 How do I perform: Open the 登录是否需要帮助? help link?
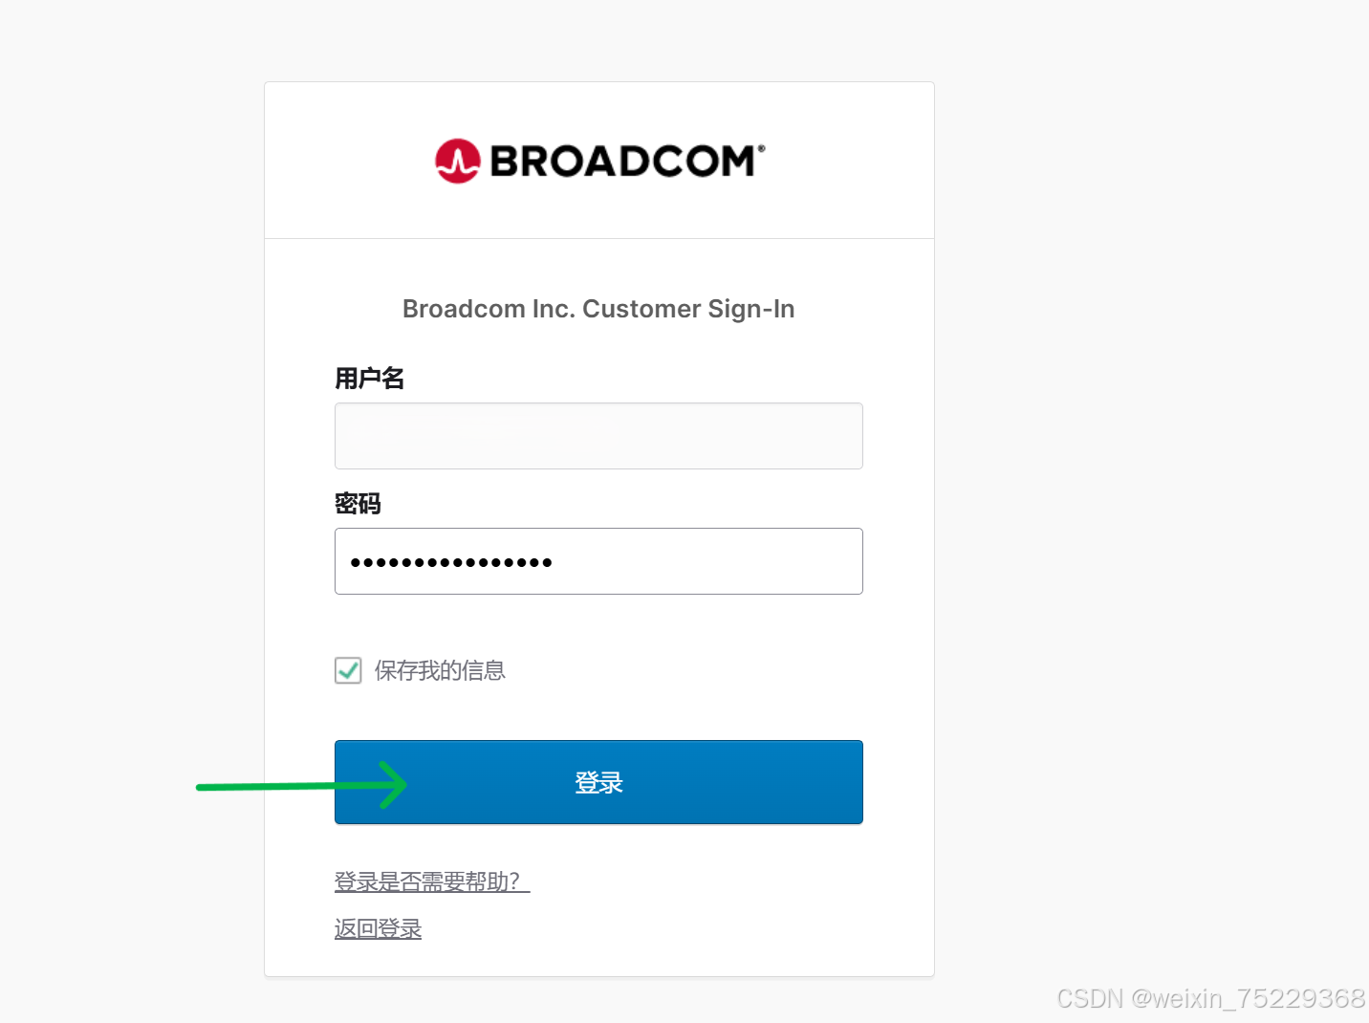432,882
